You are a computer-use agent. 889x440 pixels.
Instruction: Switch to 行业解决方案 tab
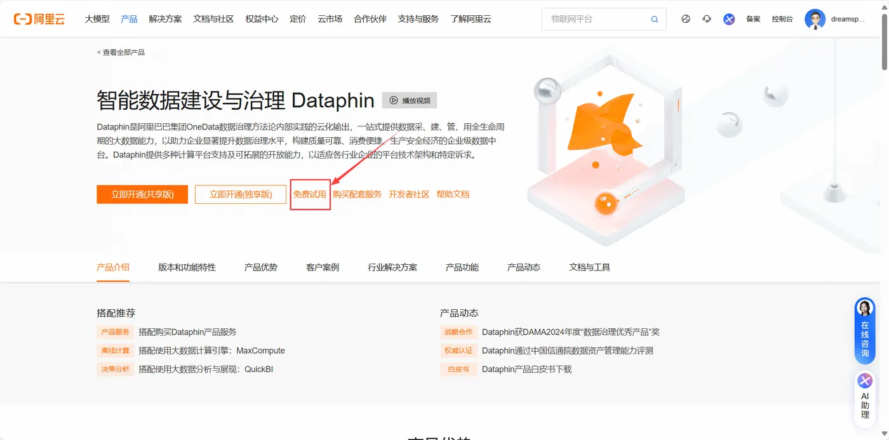tap(392, 267)
